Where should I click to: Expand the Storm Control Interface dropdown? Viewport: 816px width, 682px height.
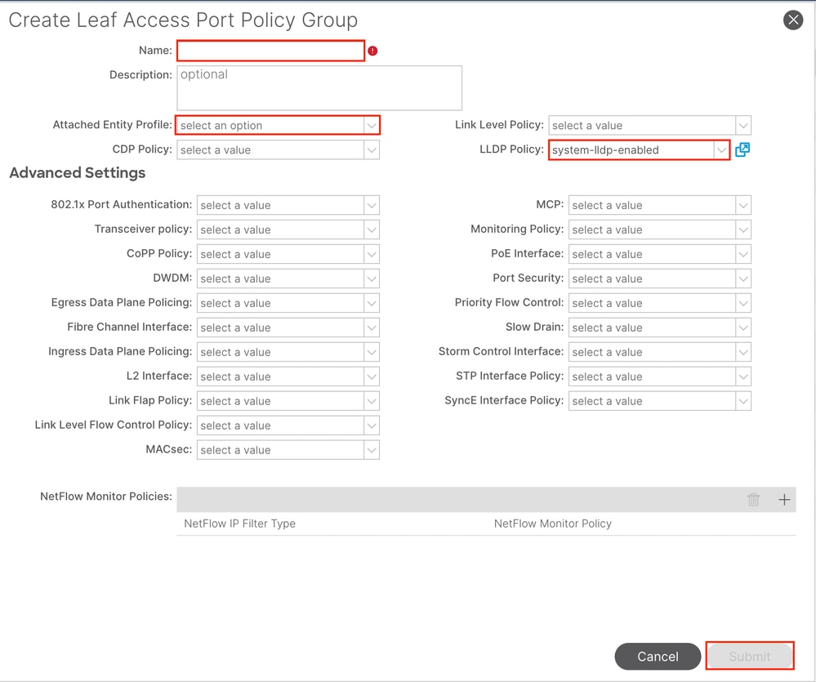click(x=659, y=352)
